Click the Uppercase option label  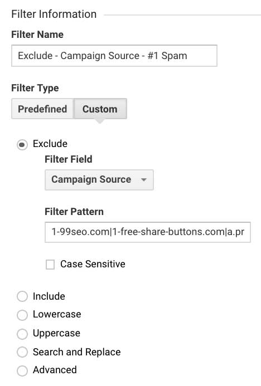(x=57, y=333)
